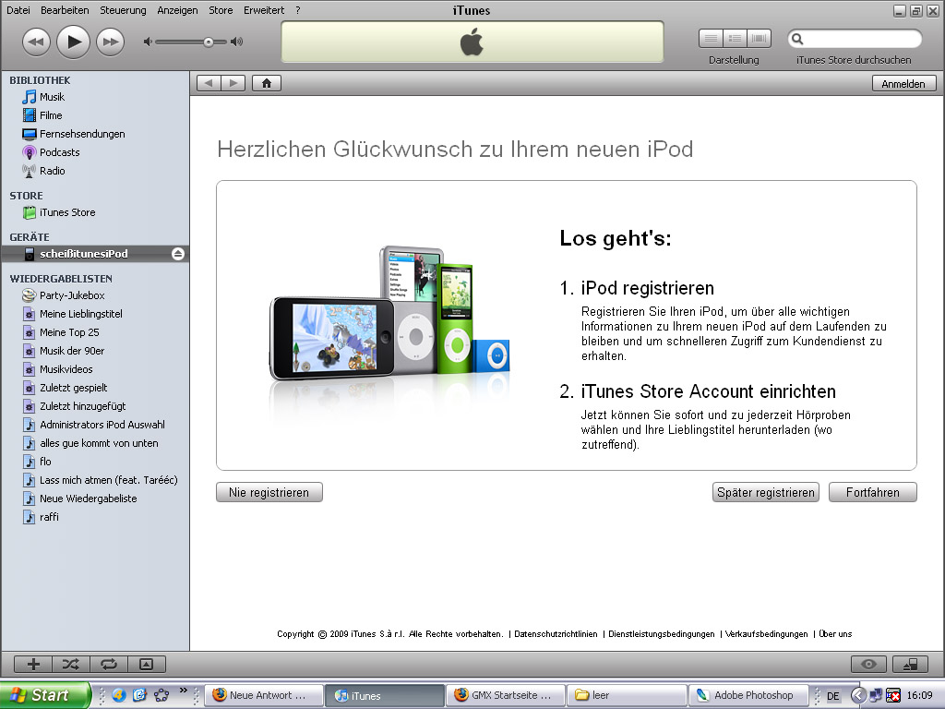Open the Steuerung menu
Viewport: 945px width, 709px height.
coord(123,10)
